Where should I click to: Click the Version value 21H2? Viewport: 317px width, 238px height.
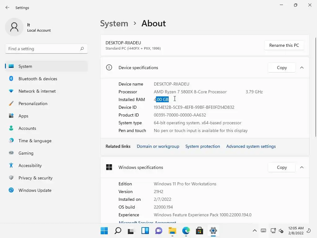[158, 192]
